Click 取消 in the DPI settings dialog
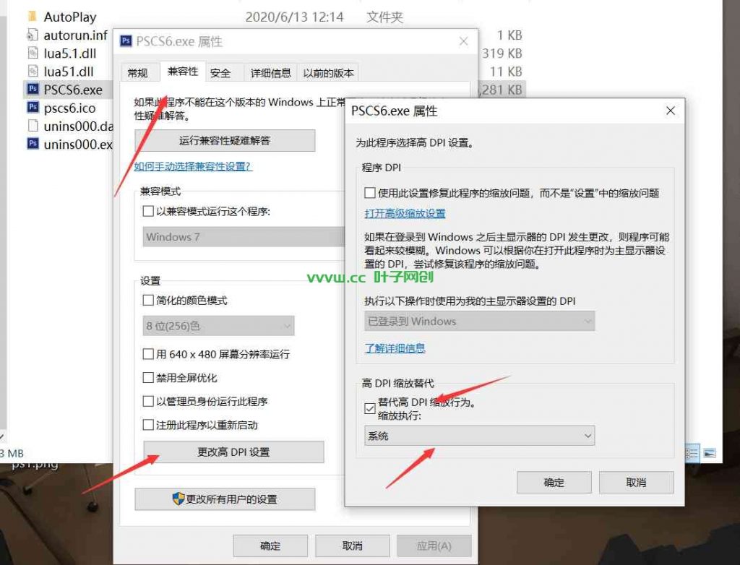The width and height of the screenshot is (740, 565). (636, 483)
